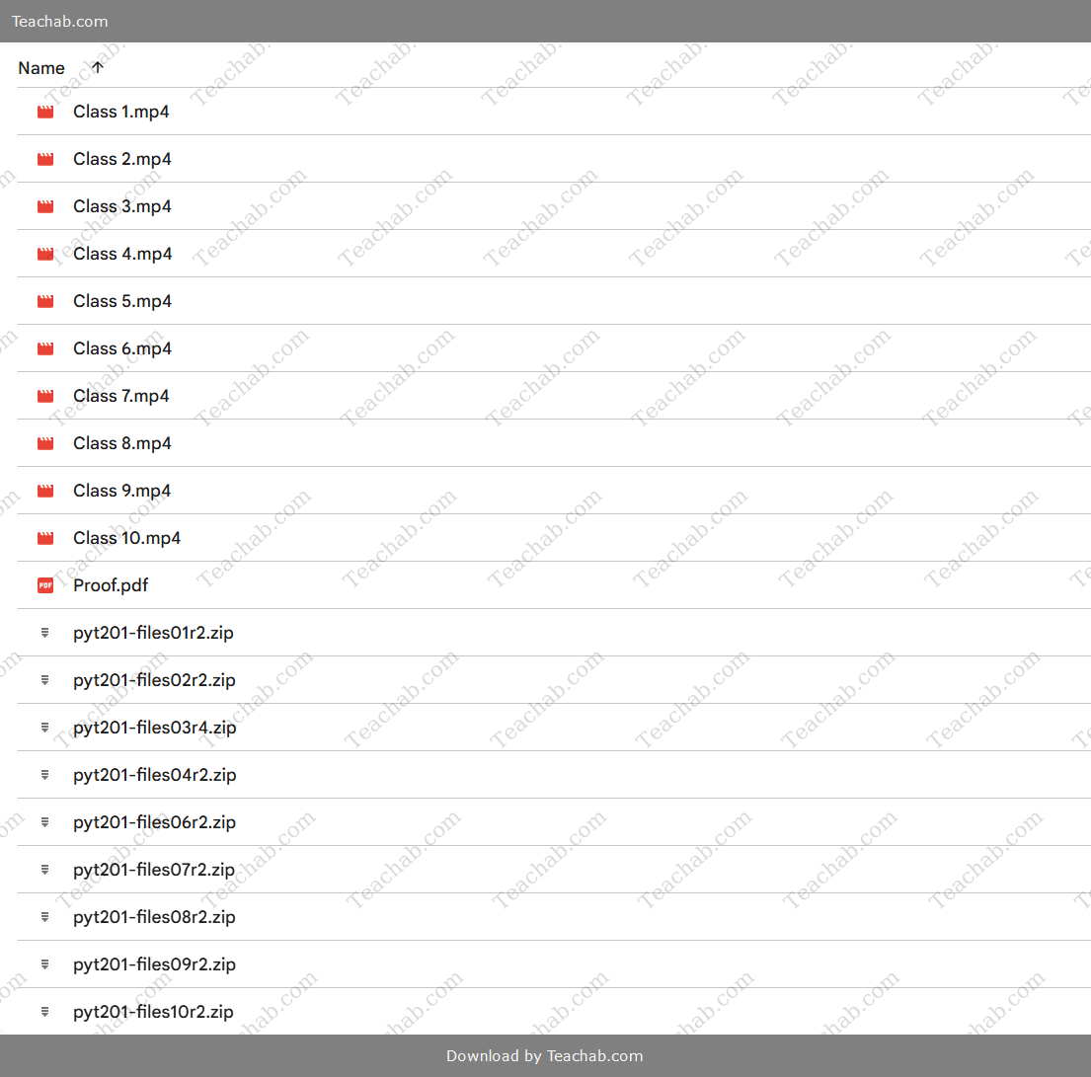Select the video icon for Class 10.mp4
1091x1077 pixels.
45,538
